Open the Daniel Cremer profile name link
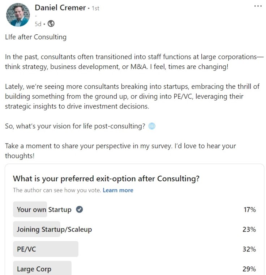Screen dimensions: 266x275 point(60,8)
